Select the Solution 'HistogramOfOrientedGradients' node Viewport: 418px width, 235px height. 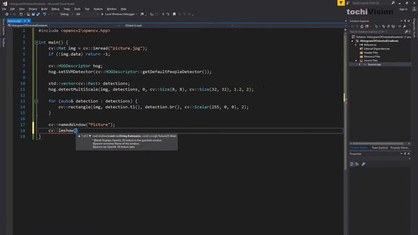(381, 37)
